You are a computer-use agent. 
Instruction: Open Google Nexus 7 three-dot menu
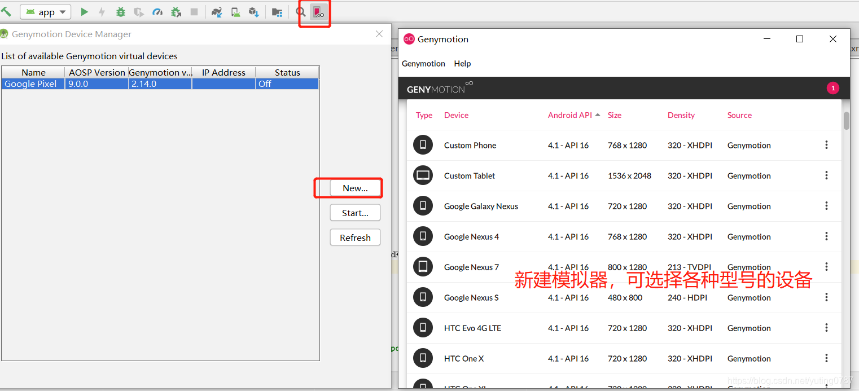click(x=826, y=267)
